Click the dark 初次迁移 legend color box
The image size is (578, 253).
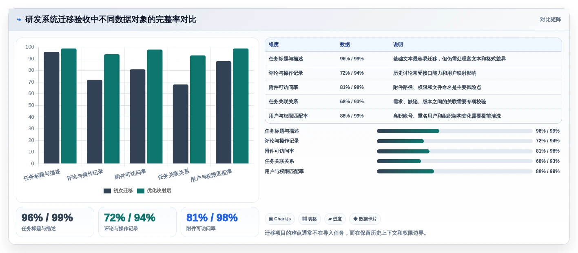coord(107,191)
